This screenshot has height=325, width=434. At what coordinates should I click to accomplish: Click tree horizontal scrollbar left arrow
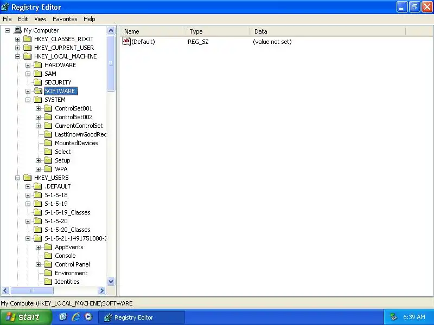pyautogui.click(x=5, y=290)
